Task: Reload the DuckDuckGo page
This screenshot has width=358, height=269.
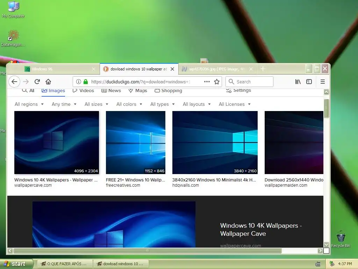Action: (37, 82)
